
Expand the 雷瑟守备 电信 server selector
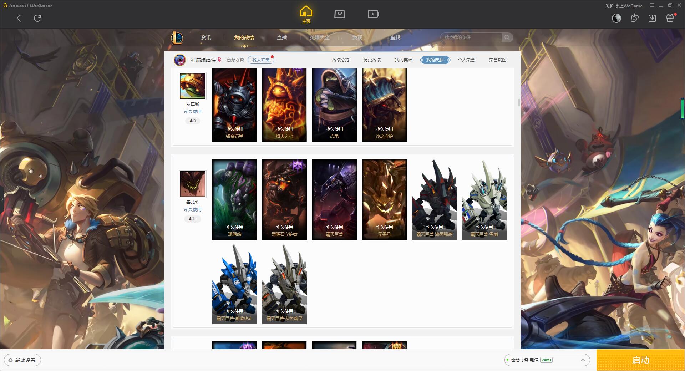pyautogui.click(x=547, y=360)
